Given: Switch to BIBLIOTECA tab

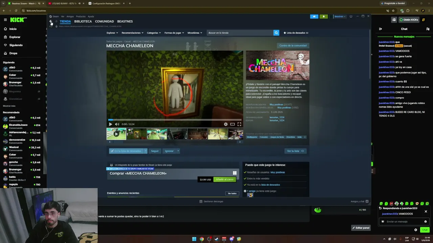Looking at the screenshot, I should (x=83, y=21).
